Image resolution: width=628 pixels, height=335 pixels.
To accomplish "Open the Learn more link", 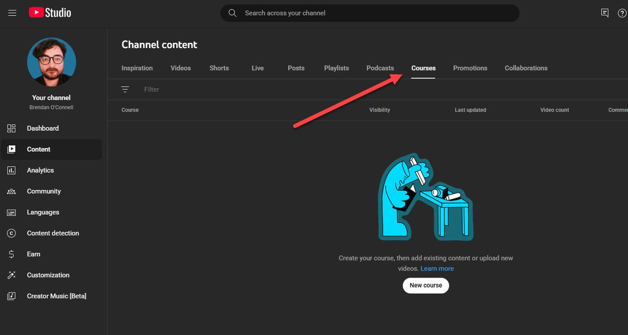I will click(437, 268).
